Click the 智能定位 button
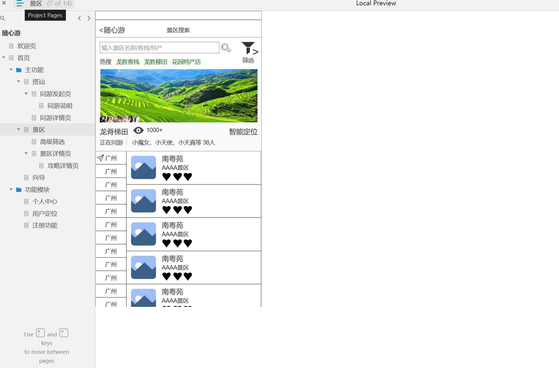Viewport: 559px width, 368px height. (243, 132)
